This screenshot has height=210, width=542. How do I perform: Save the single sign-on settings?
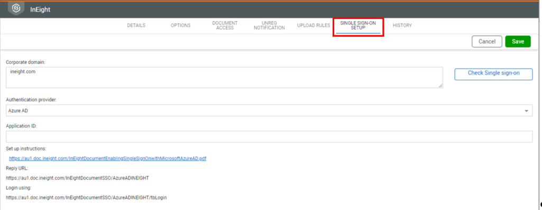pyautogui.click(x=518, y=41)
